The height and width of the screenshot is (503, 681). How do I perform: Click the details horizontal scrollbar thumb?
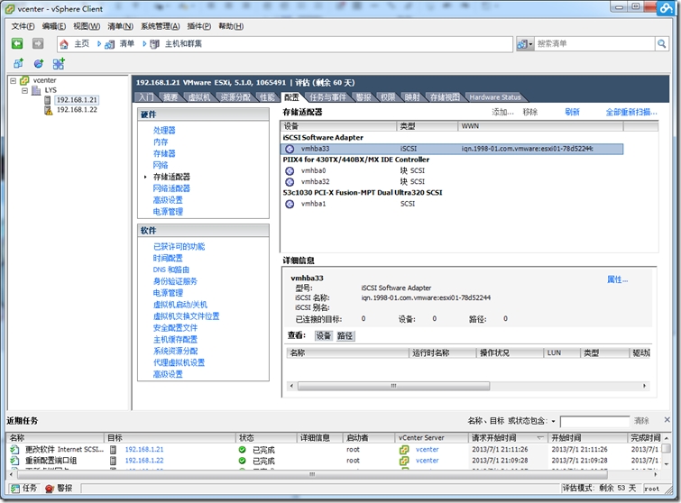pos(393,386)
